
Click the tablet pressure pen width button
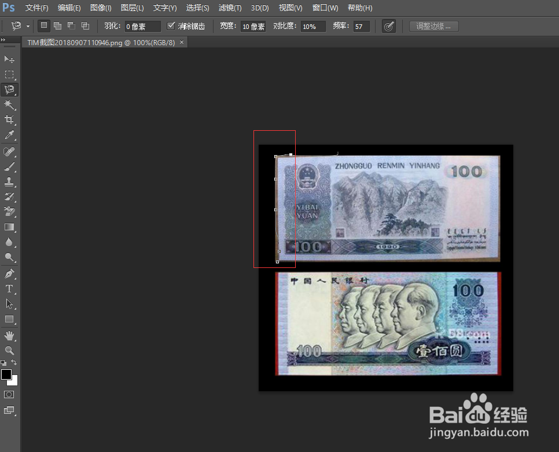389,26
